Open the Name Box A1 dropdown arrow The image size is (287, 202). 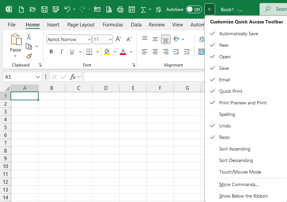point(38,77)
